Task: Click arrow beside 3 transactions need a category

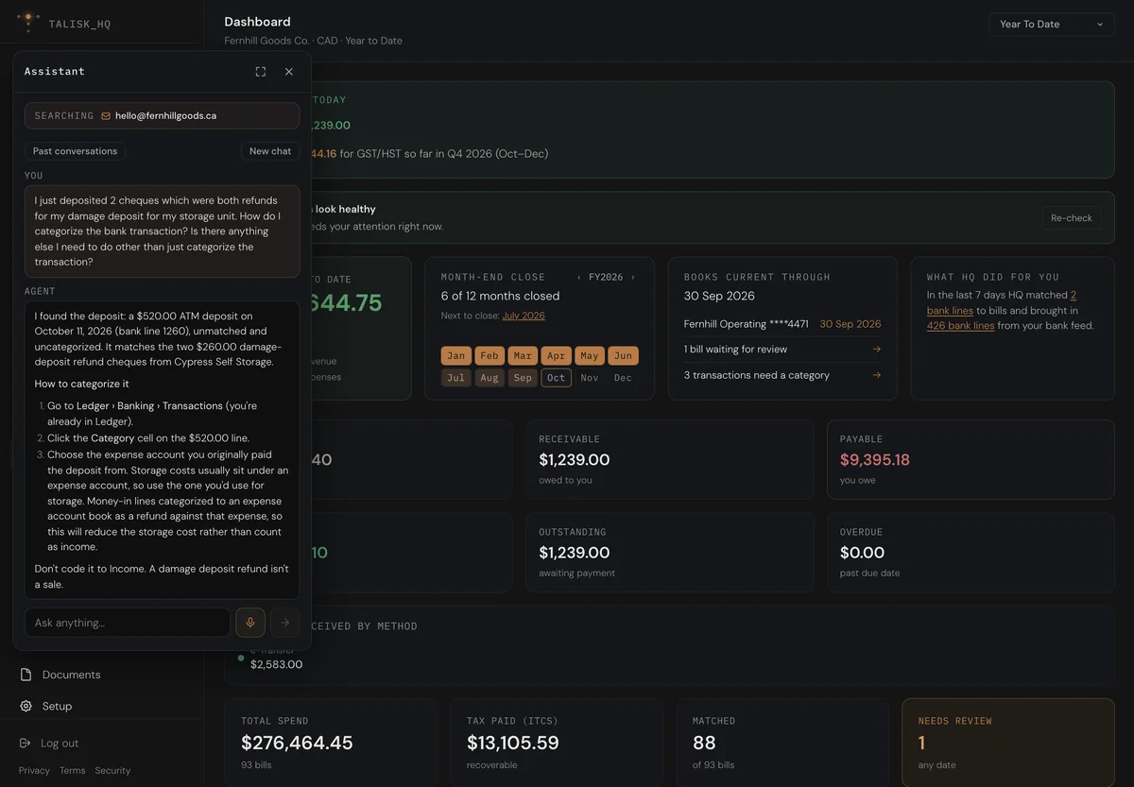Action: [x=876, y=375]
